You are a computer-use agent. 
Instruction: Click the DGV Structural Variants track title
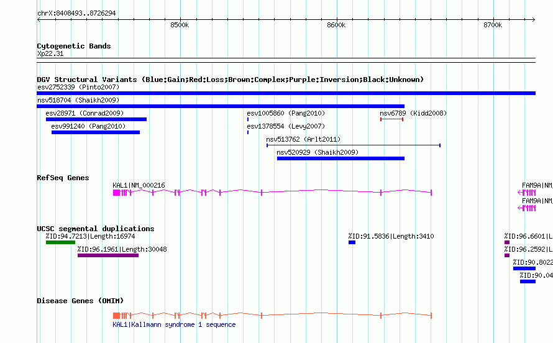[x=230, y=80]
